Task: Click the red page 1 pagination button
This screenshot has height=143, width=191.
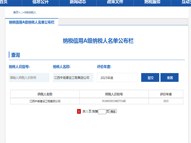Action: (79, 112)
